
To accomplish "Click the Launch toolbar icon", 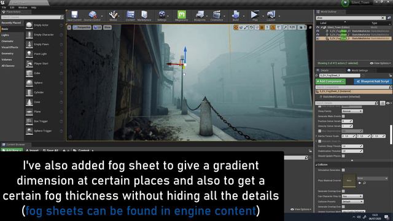I will coord(271,15).
